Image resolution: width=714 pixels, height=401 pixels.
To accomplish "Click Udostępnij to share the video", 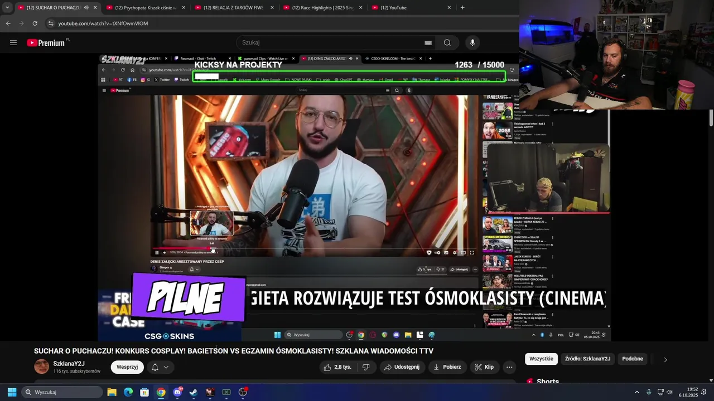I will pos(402,367).
